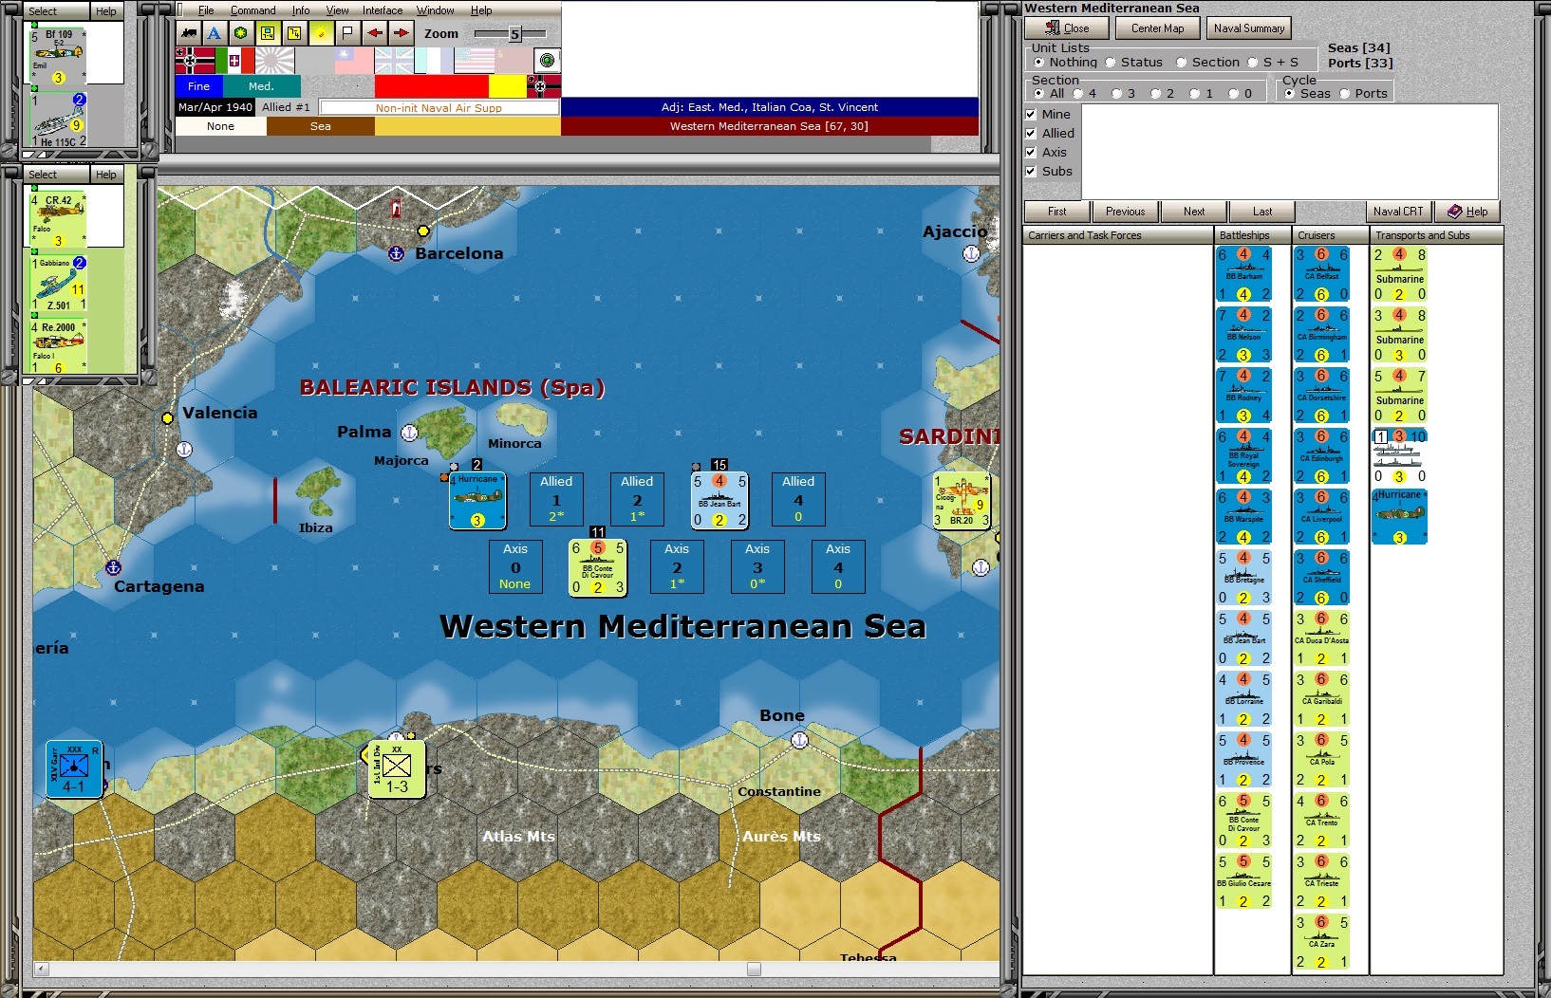Click the highlighted 1-4 unit counter icon

tap(268, 33)
